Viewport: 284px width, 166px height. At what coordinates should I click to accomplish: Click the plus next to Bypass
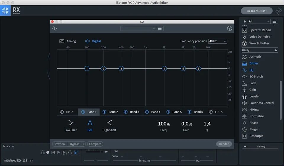point(83,144)
